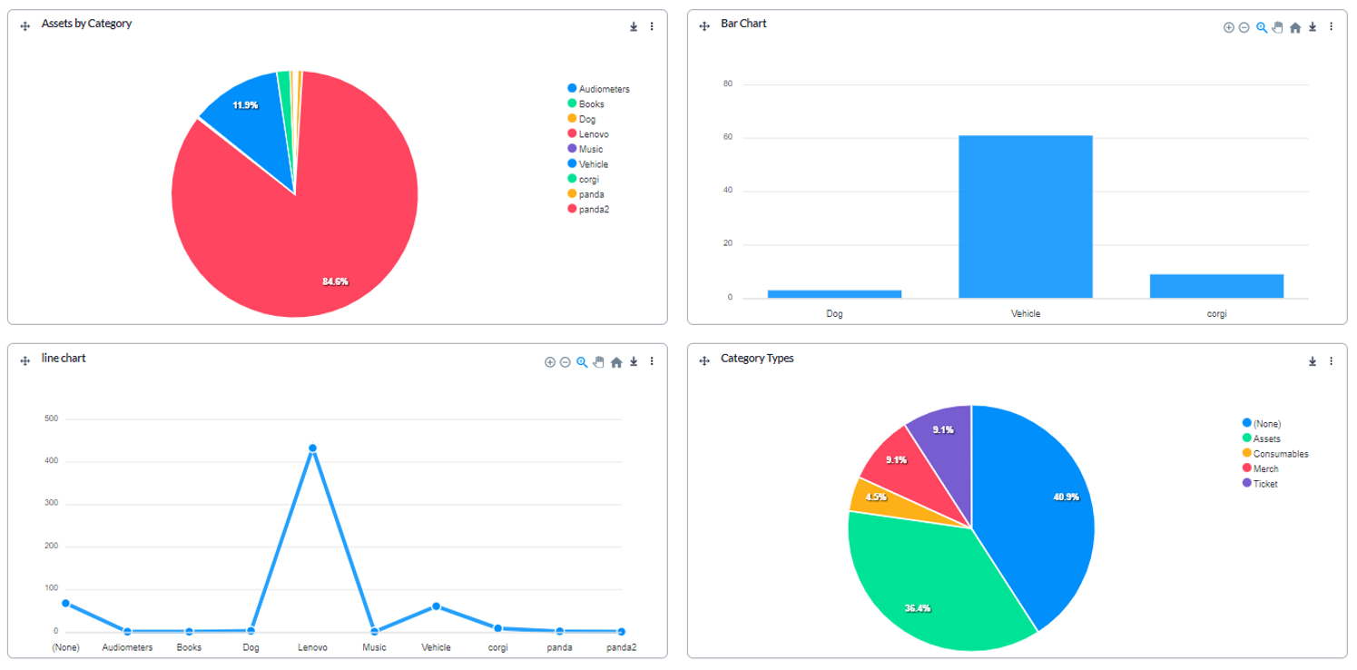Click the Vehicle bar in the Bar Chart
Viewport: 1357px width, 670px height.
pyautogui.click(x=1025, y=217)
